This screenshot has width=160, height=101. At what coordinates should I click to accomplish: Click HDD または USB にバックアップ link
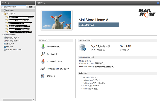pyautogui.click(x=58, y=69)
